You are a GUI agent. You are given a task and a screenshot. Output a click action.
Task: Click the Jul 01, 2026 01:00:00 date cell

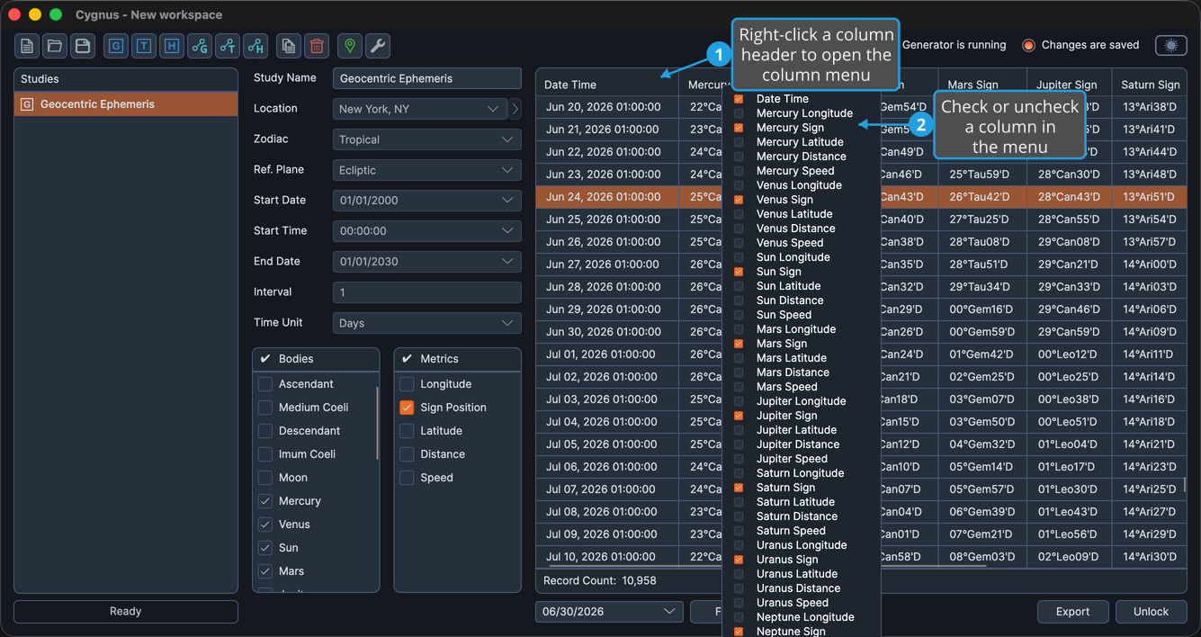(x=607, y=354)
